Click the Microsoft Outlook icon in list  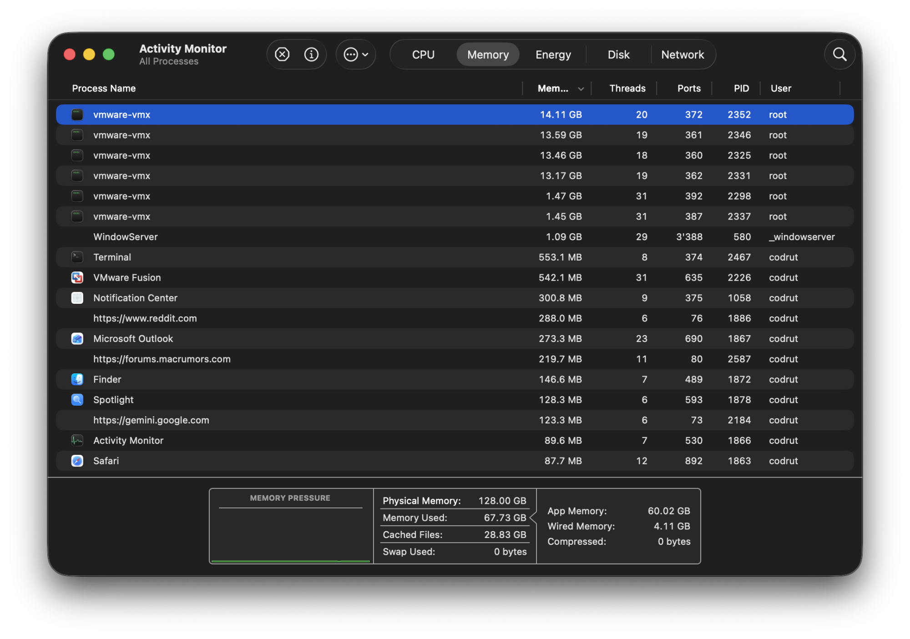pos(77,339)
